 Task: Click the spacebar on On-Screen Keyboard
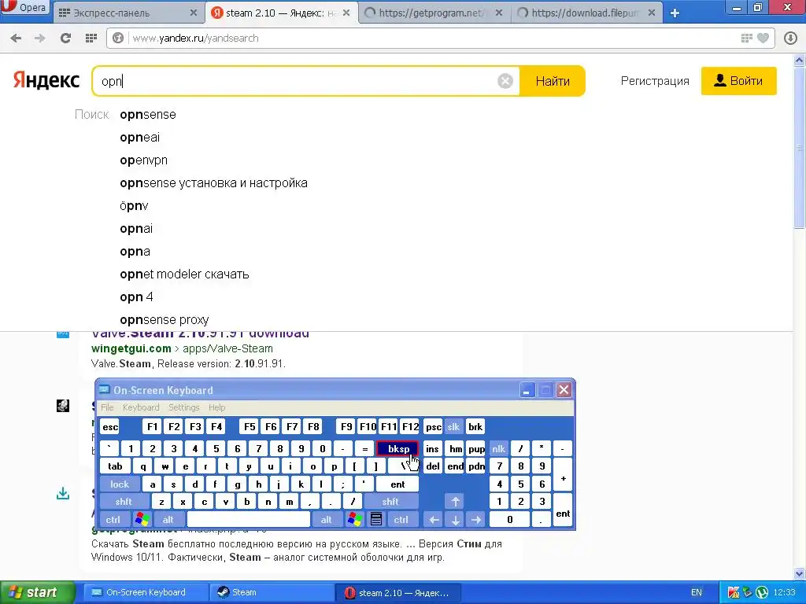click(x=249, y=520)
